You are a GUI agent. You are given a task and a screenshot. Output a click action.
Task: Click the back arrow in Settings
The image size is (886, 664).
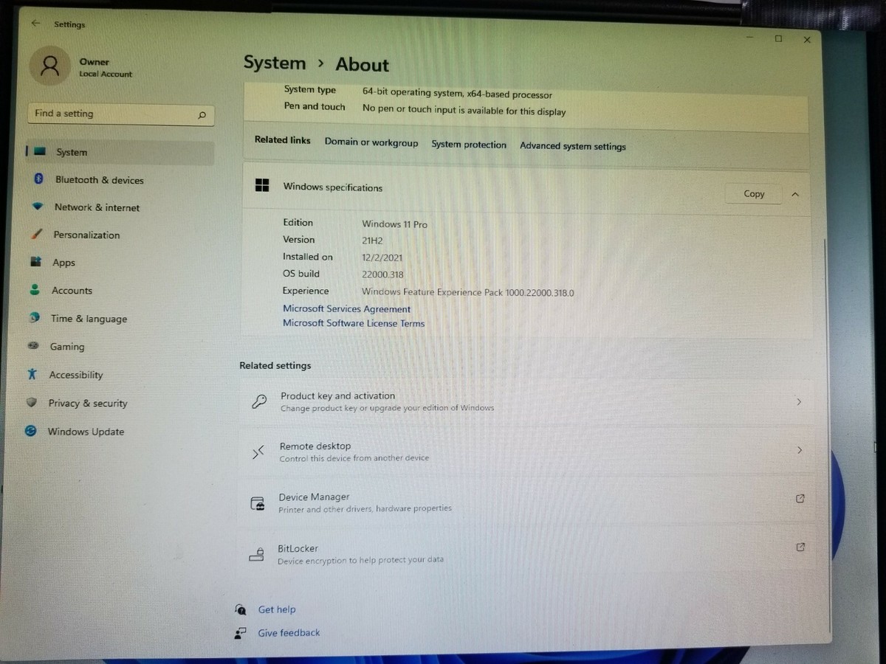pyautogui.click(x=35, y=24)
